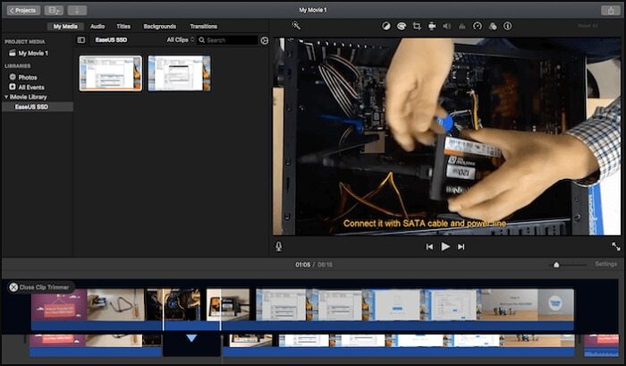The width and height of the screenshot is (626, 366).
Task: Click the microphone voiceover icon
Action: [279, 246]
